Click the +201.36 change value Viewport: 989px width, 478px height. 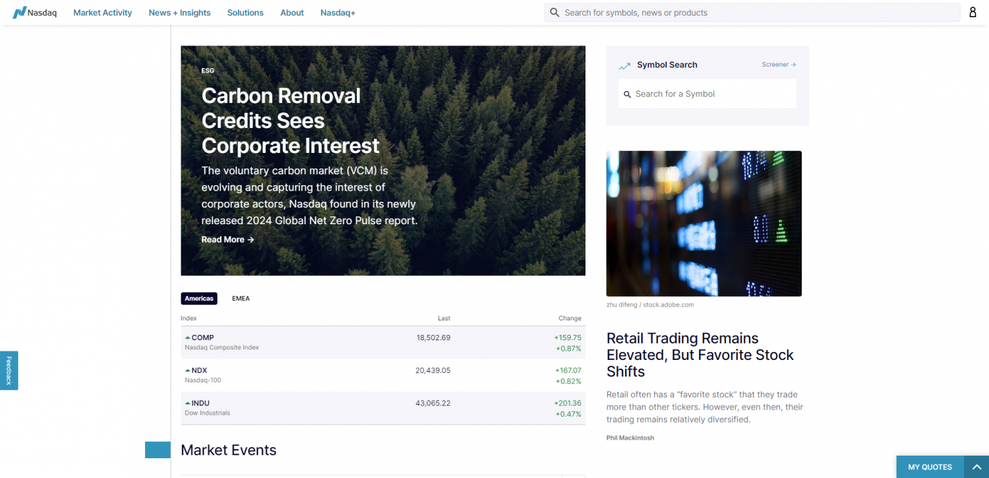[568, 403]
